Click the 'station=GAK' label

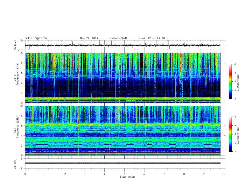118,38
